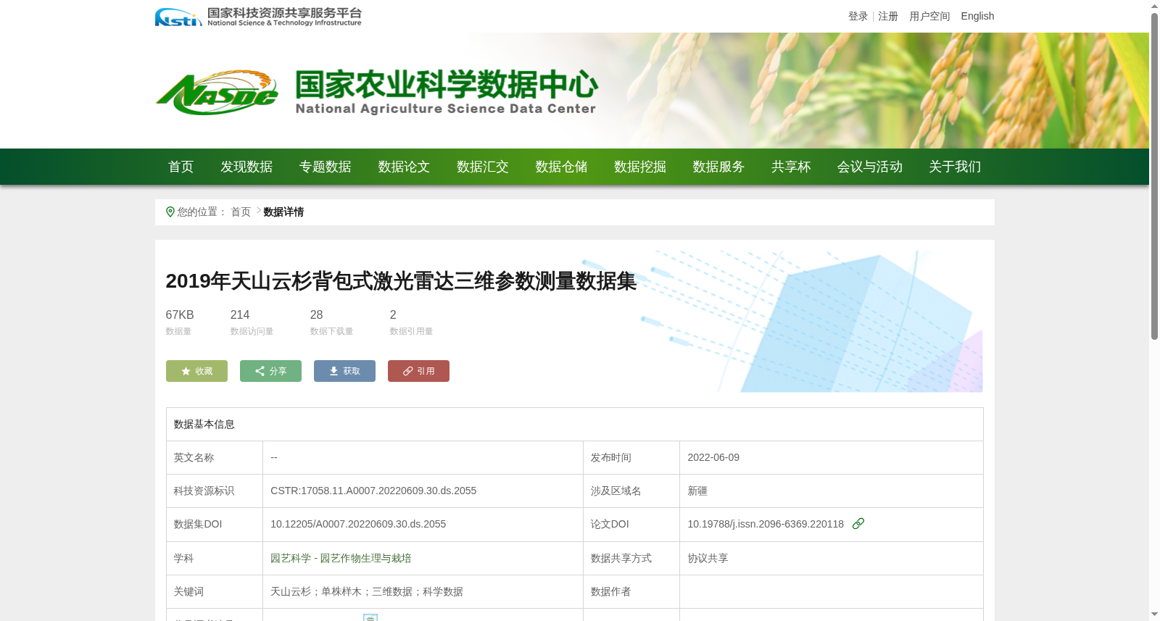Click the page vertical scrollbar thumb
The image size is (1160, 621).
click(x=1154, y=176)
